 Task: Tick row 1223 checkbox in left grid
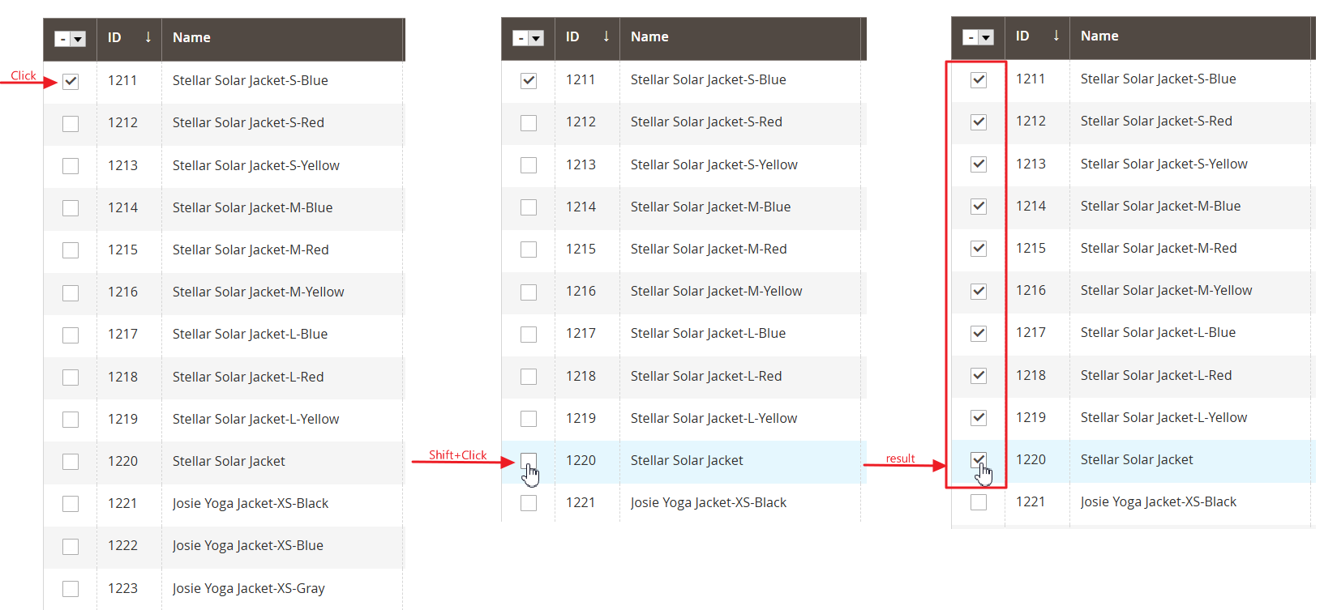coord(71,588)
